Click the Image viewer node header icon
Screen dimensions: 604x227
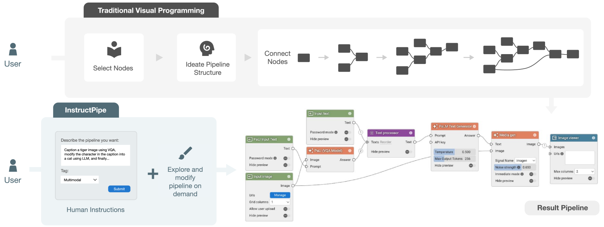[555, 138]
